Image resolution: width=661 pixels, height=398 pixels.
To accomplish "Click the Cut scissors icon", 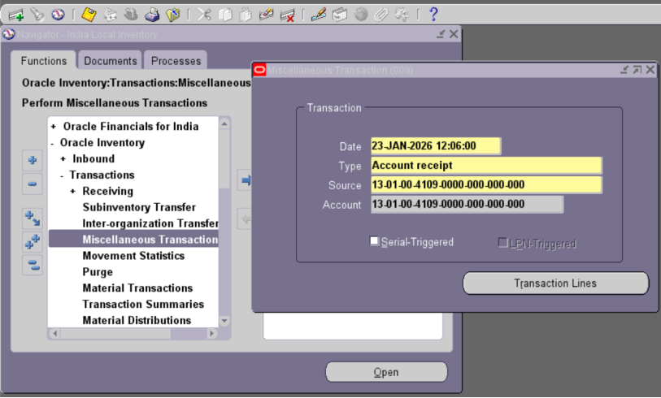I will tap(204, 15).
